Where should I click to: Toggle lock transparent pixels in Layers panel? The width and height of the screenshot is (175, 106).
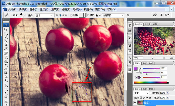coord(141,98)
